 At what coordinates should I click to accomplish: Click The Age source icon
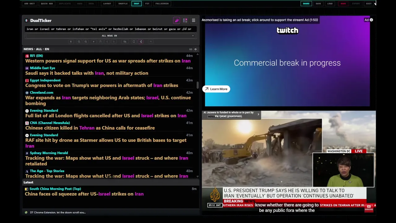[27, 171]
